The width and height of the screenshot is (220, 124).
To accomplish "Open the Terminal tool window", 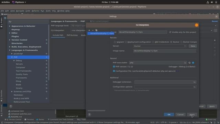I will 29,120.
